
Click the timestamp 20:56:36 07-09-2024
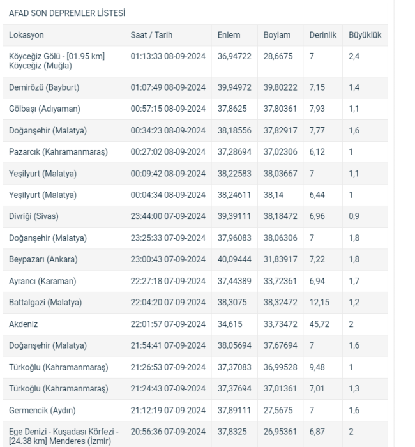168,432
